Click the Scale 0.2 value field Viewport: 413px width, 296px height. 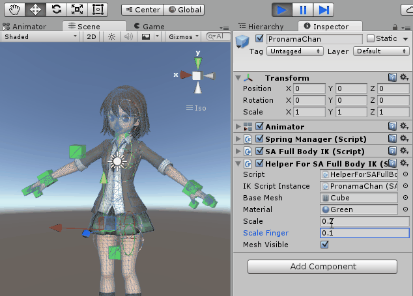(365, 221)
